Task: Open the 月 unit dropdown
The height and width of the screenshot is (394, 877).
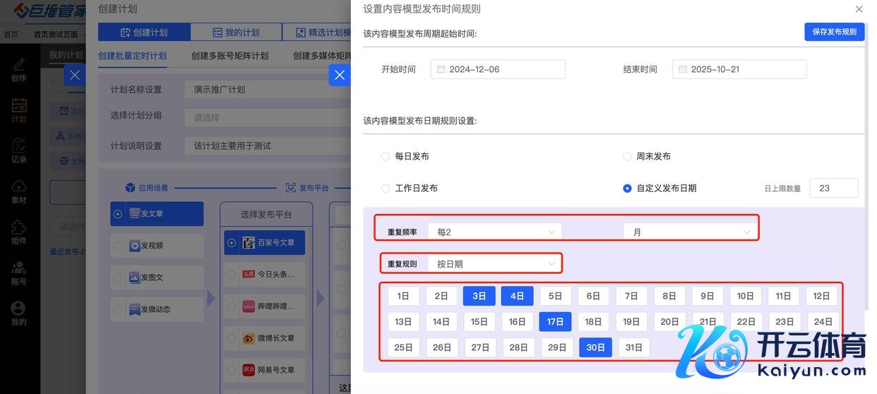Action: (689, 232)
